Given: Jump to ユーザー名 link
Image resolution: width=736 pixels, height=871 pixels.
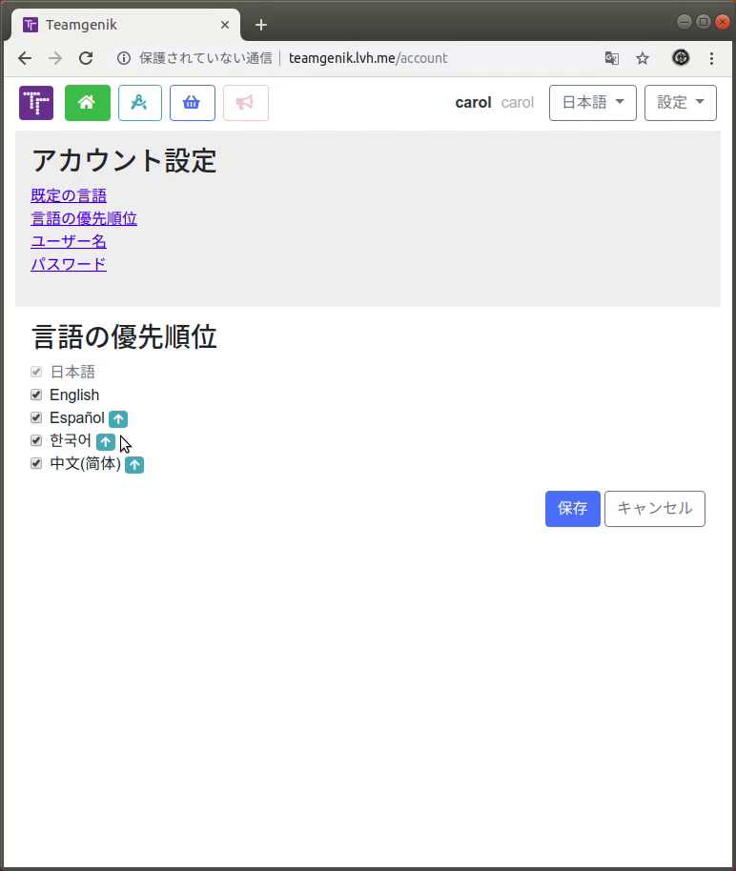Looking at the screenshot, I should 69,241.
